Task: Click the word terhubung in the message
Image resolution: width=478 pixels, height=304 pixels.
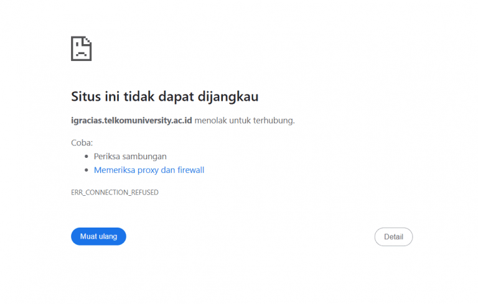Action: [275, 120]
